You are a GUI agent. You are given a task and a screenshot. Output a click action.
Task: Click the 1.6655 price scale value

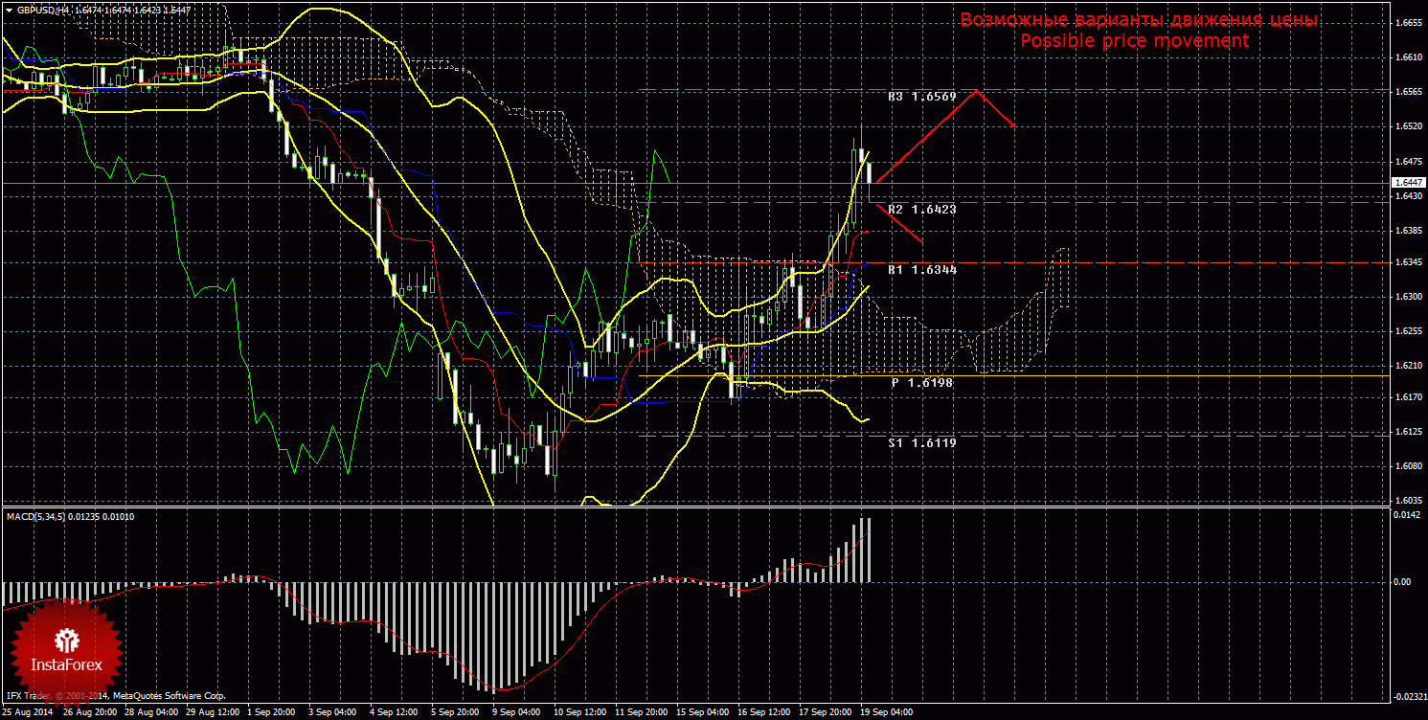coord(1407,24)
